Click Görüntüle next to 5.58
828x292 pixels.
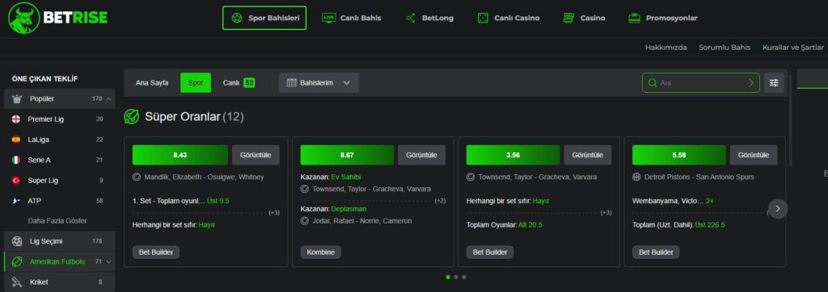click(754, 156)
